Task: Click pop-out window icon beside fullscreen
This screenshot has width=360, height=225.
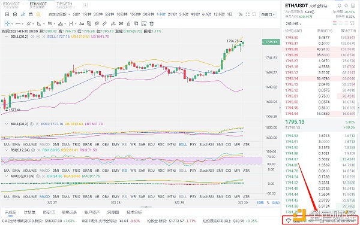Action: 254,14
